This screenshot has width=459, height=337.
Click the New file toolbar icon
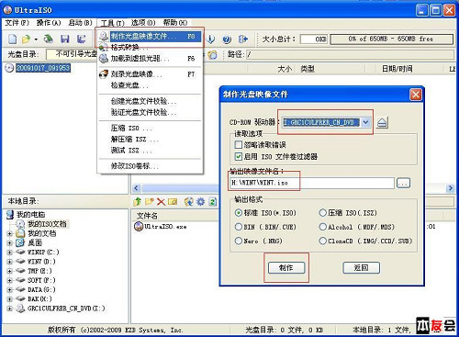pyautogui.click(x=13, y=39)
